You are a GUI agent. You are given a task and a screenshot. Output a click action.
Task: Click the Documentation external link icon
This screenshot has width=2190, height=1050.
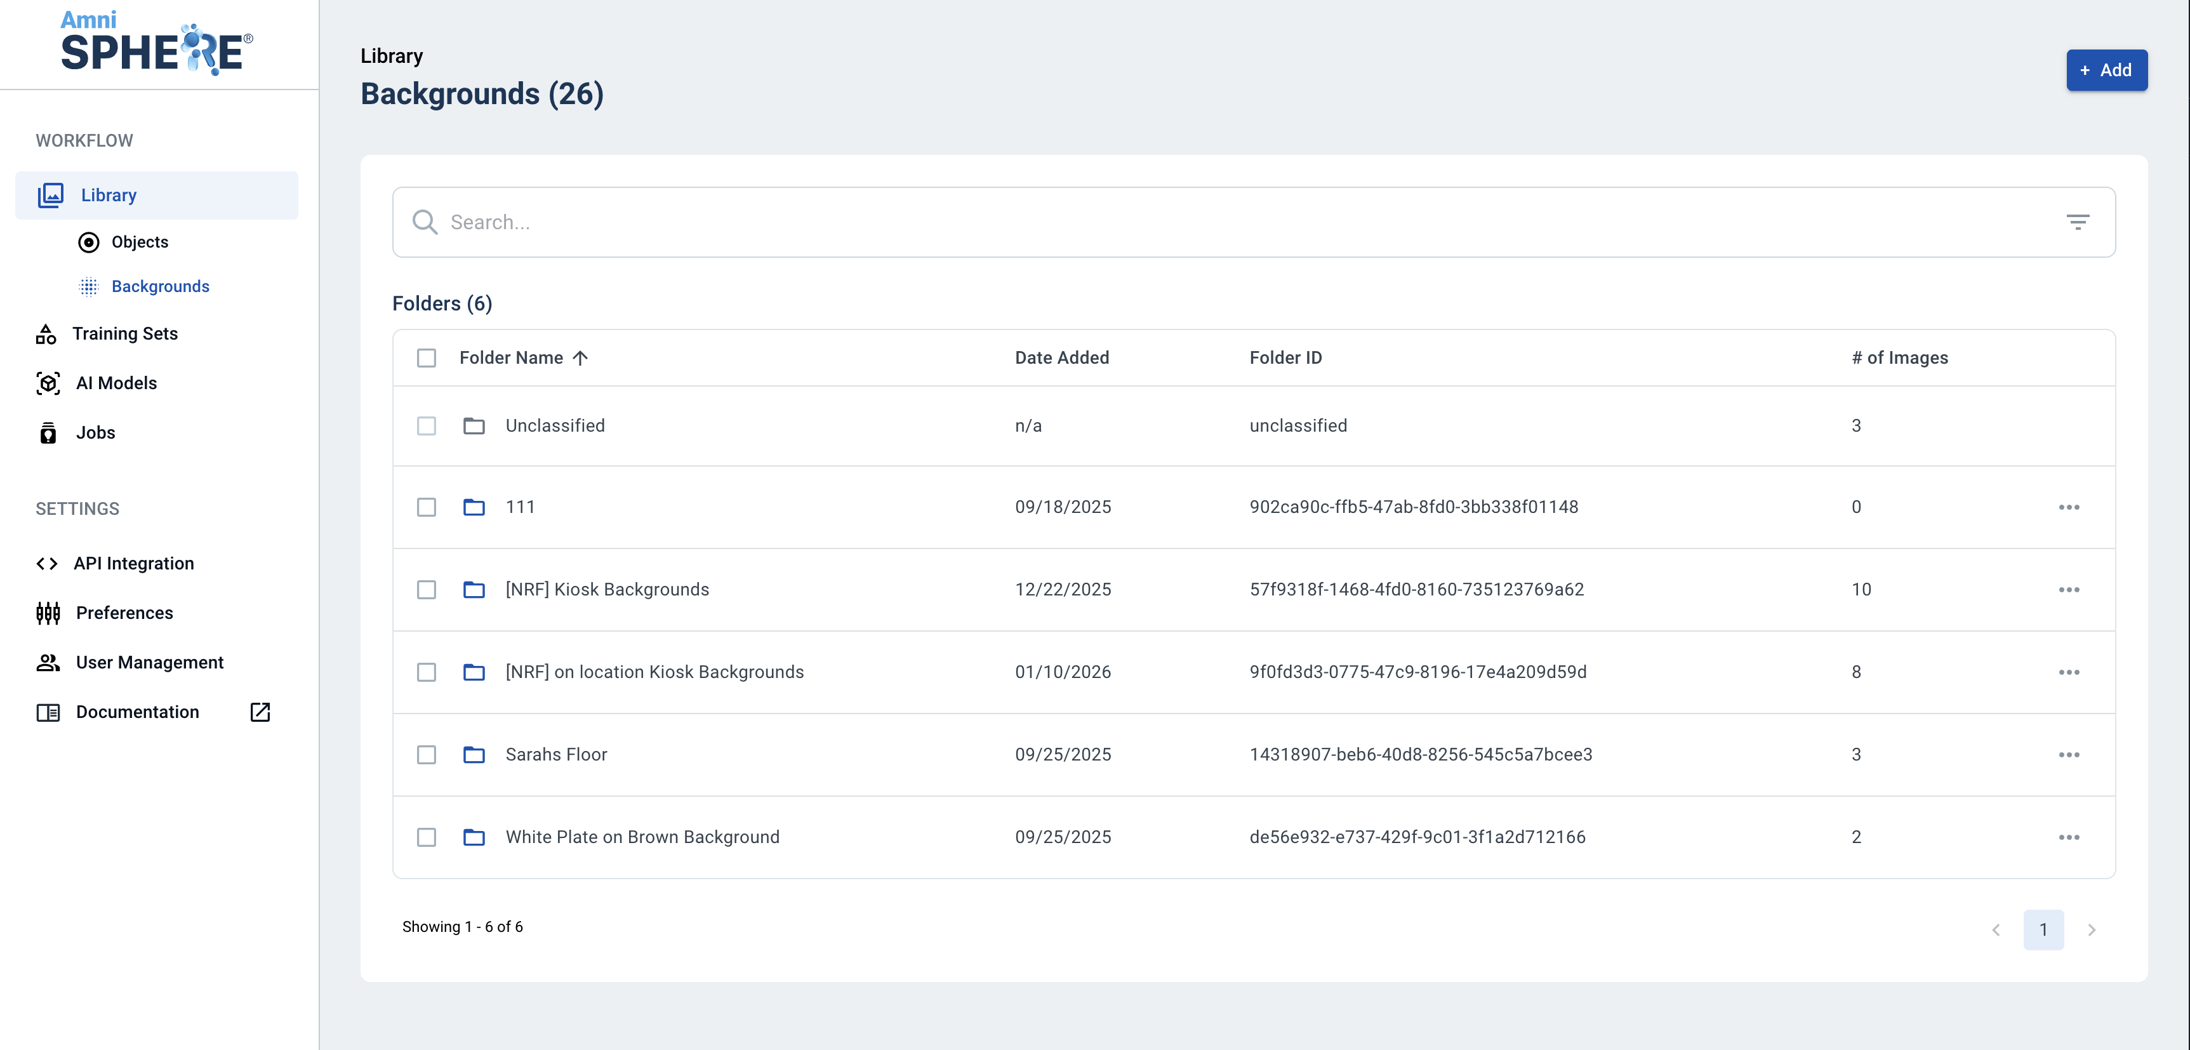pos(260,712)
